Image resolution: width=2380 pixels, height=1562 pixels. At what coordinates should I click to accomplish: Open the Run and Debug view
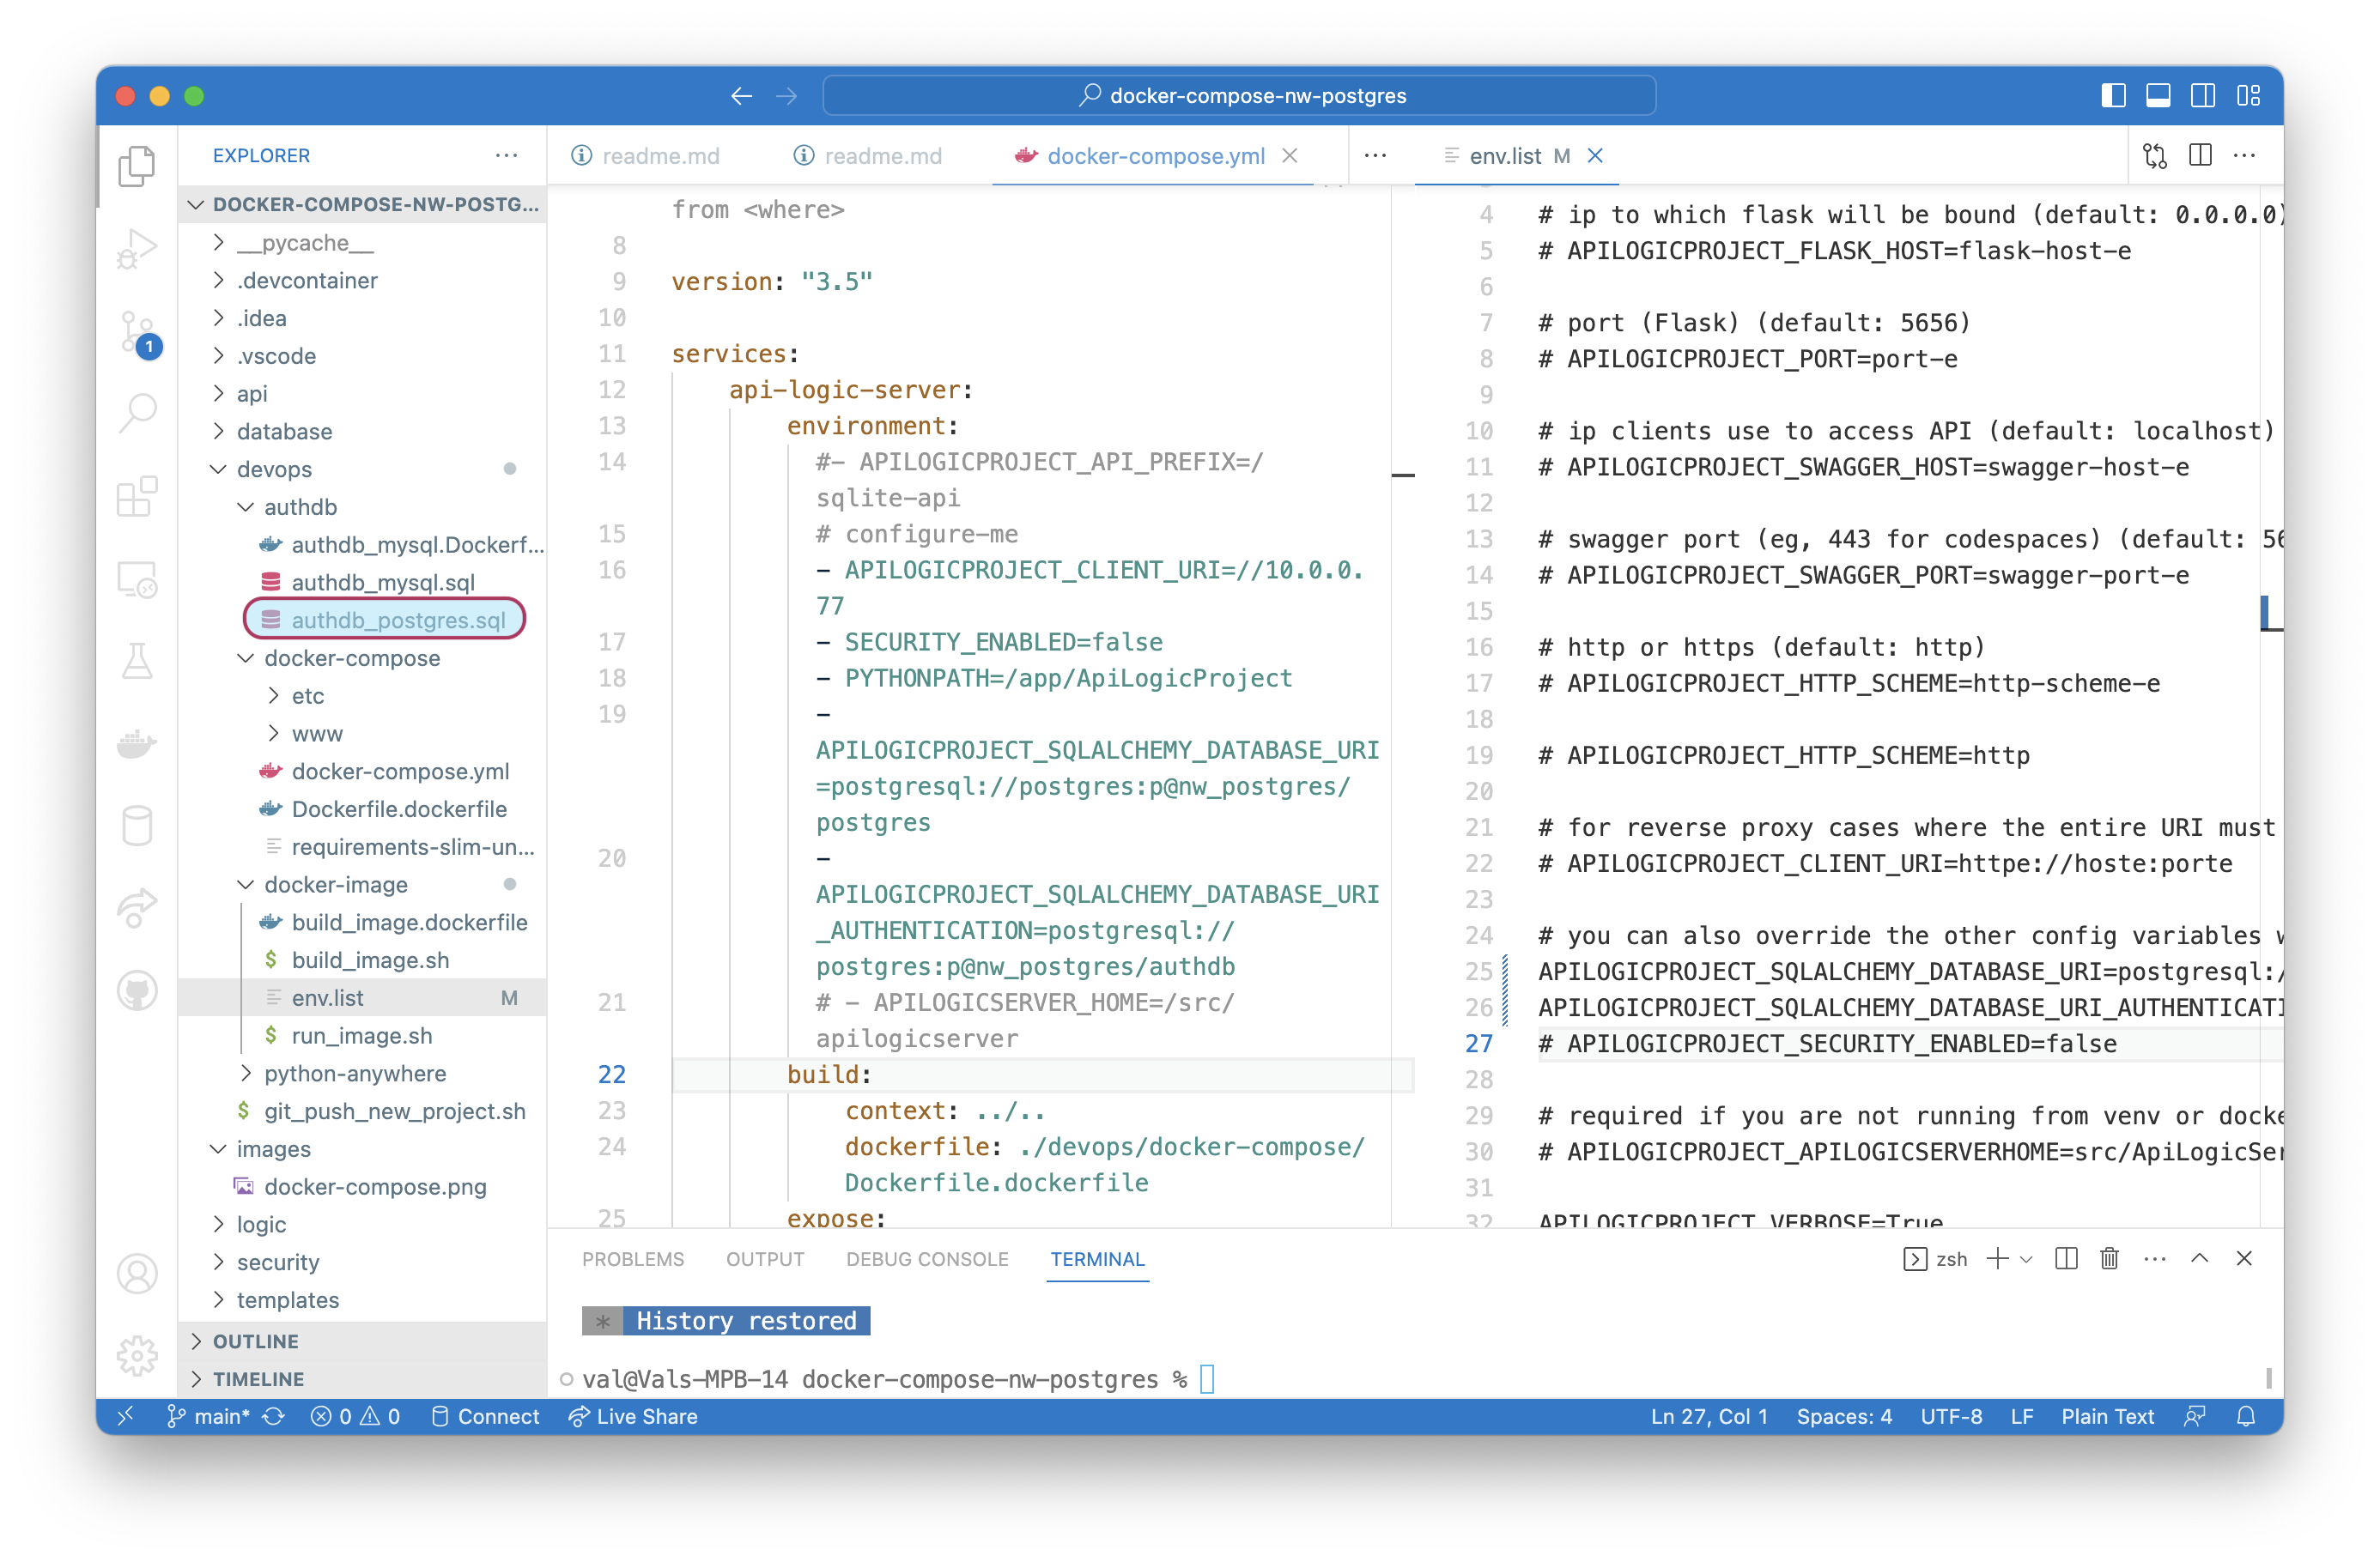(x=137, y=248)
